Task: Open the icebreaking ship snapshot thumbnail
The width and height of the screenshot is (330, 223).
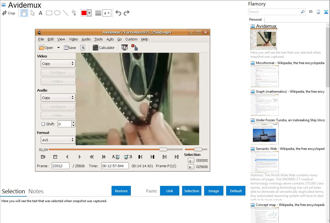Action: click(x=264, y=133)
